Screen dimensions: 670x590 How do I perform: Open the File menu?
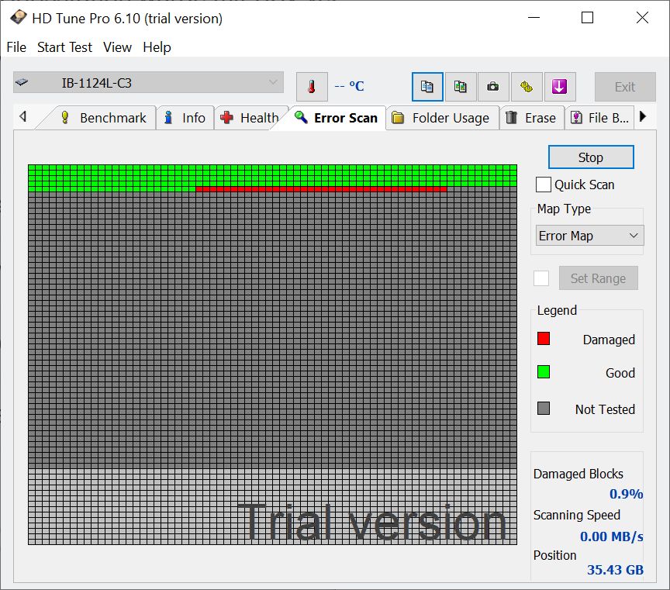(x=16, y=47)
